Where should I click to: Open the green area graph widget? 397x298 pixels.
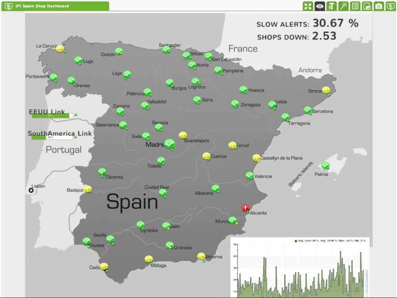coord(300,268)
